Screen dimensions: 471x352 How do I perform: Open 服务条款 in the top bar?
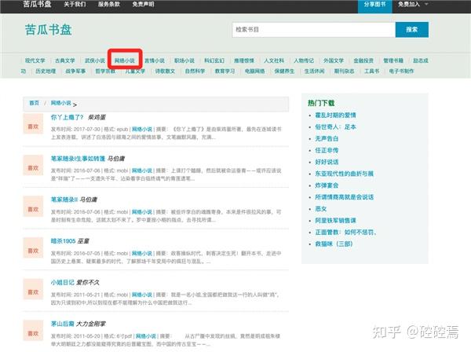109,4
